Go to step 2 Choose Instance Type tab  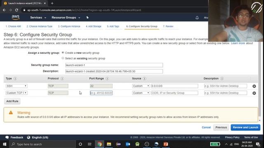click(x=39, y=26)
